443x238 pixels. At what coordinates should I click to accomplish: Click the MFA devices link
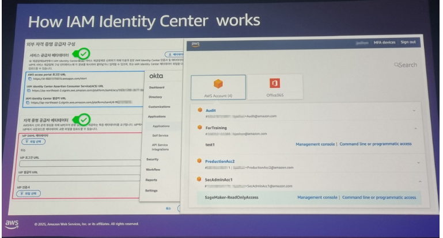click(384, 43)
